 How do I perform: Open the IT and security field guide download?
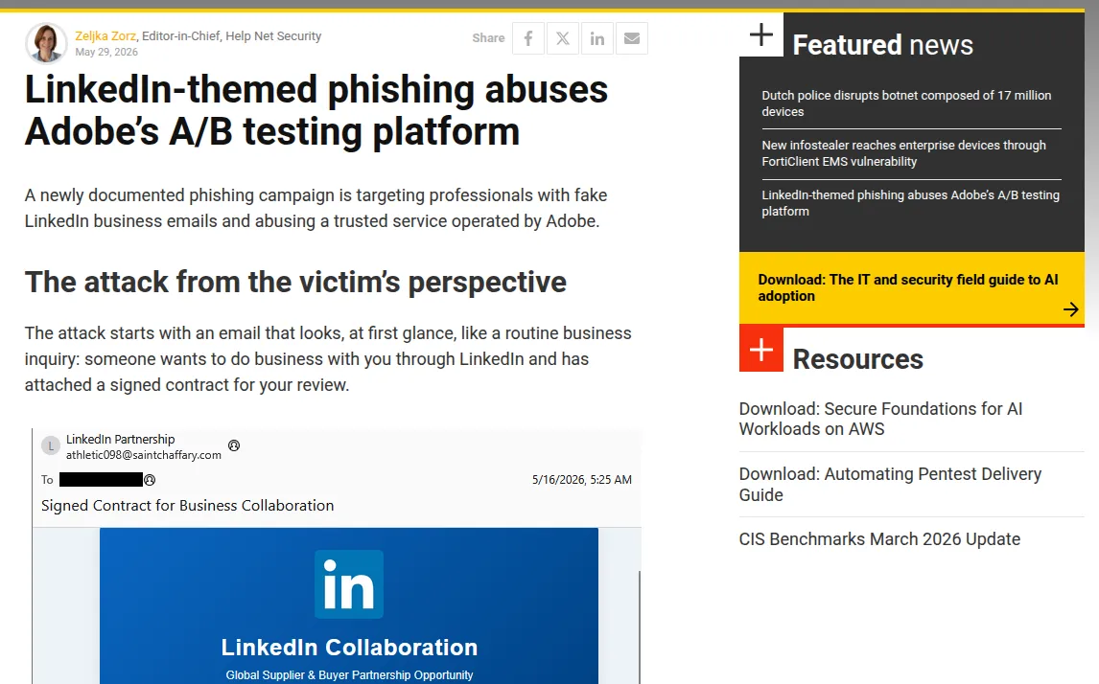pyautogui.click(x=907, y=287)
